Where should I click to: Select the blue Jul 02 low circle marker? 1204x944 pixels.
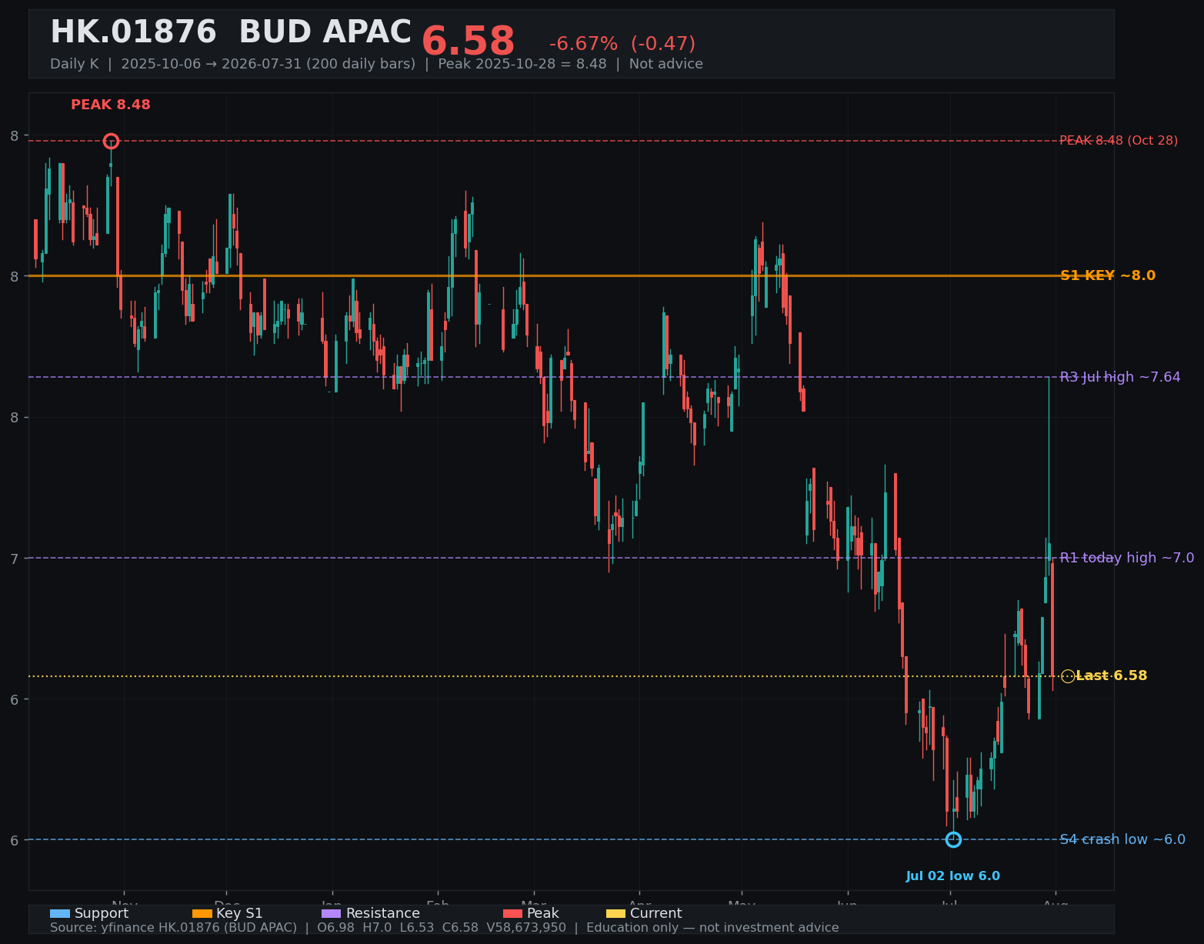[x=953, y=839]
